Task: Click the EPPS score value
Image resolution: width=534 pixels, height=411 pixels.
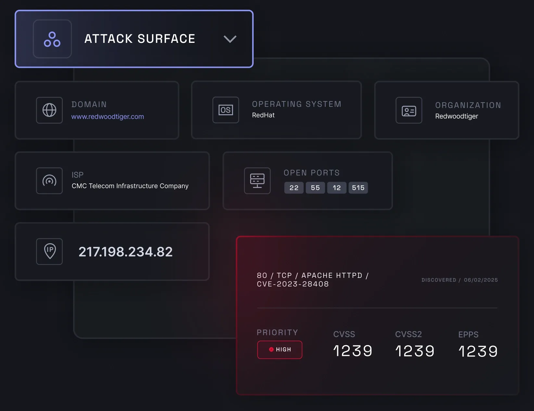Action: [478, 351]
